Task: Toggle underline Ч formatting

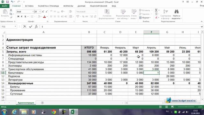Action: 25,16
